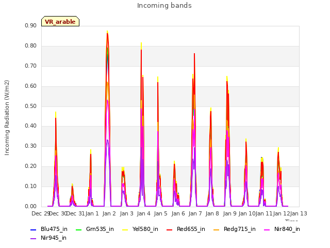Viewport: 330px width, 248px height.
Task: Click the Redg715_in orange legend swatch
Action: click(217, 229)
